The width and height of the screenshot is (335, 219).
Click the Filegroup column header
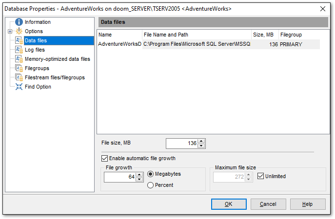(299, 35)
